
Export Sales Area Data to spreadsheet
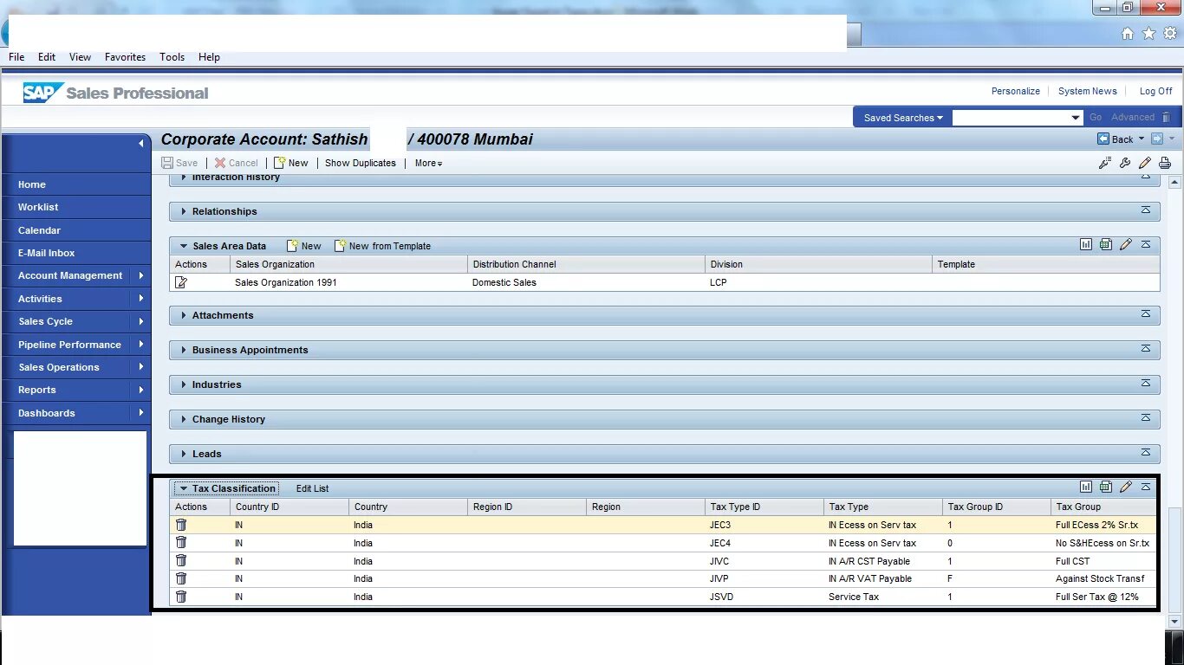[1106, 245]
